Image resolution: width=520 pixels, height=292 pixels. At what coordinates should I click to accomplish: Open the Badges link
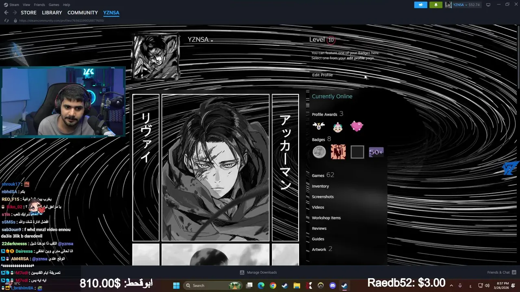pos(321,139)
